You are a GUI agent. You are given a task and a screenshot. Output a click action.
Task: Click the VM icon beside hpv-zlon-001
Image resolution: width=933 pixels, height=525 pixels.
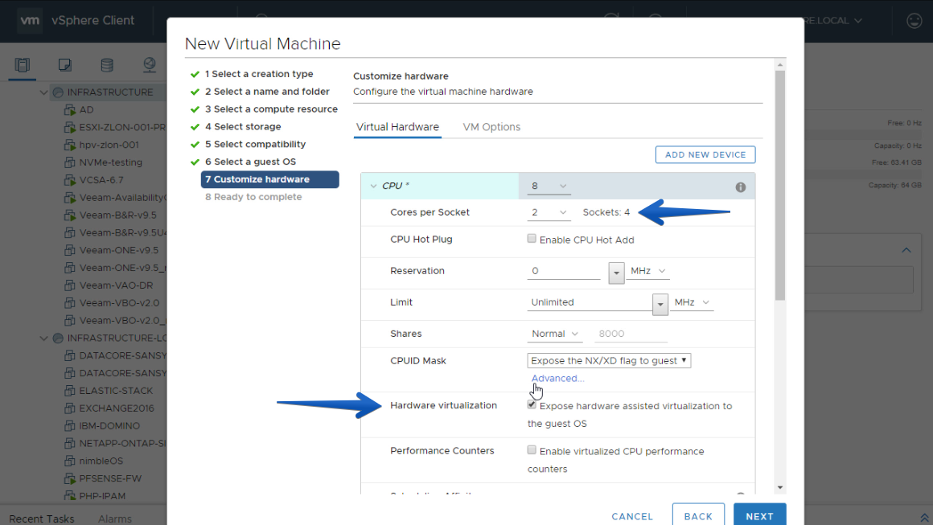click(x=70, y=145)
